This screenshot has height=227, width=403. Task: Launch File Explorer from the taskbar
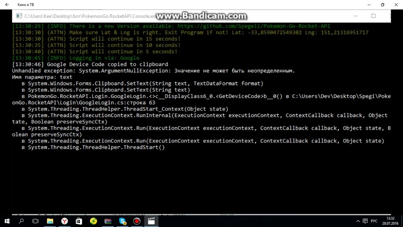[x=50, y=221]
